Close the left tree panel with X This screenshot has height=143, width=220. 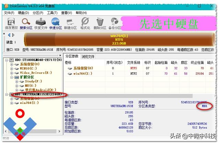click(x=60, y=56)
